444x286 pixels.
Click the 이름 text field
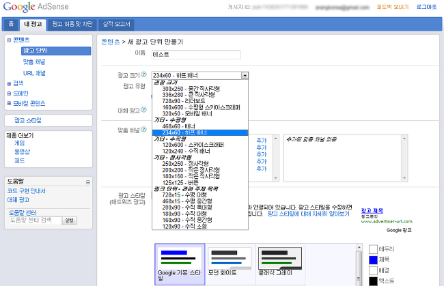coord(196,55)
